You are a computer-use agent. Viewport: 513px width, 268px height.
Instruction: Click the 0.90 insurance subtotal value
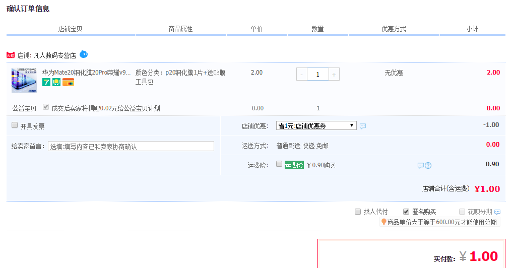tap(492, 164)
